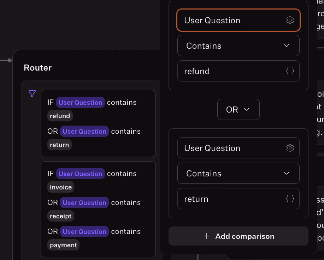Screen dimensions: 324x260
Task: Click the curly braces icon in the return field
Action: [290, 199]
